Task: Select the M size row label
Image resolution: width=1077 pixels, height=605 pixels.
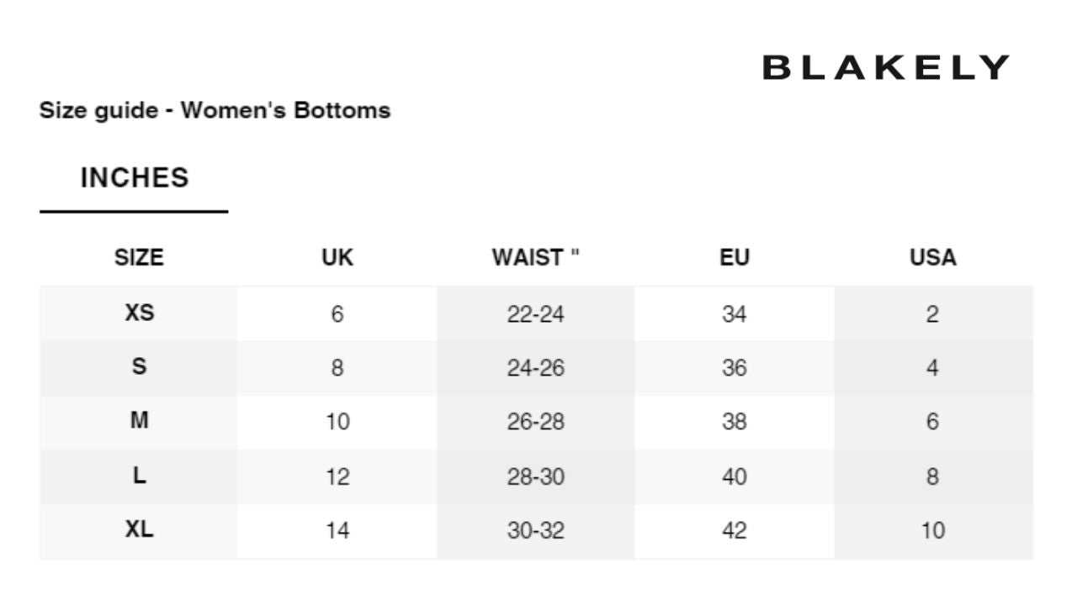Action: [139, 421]
